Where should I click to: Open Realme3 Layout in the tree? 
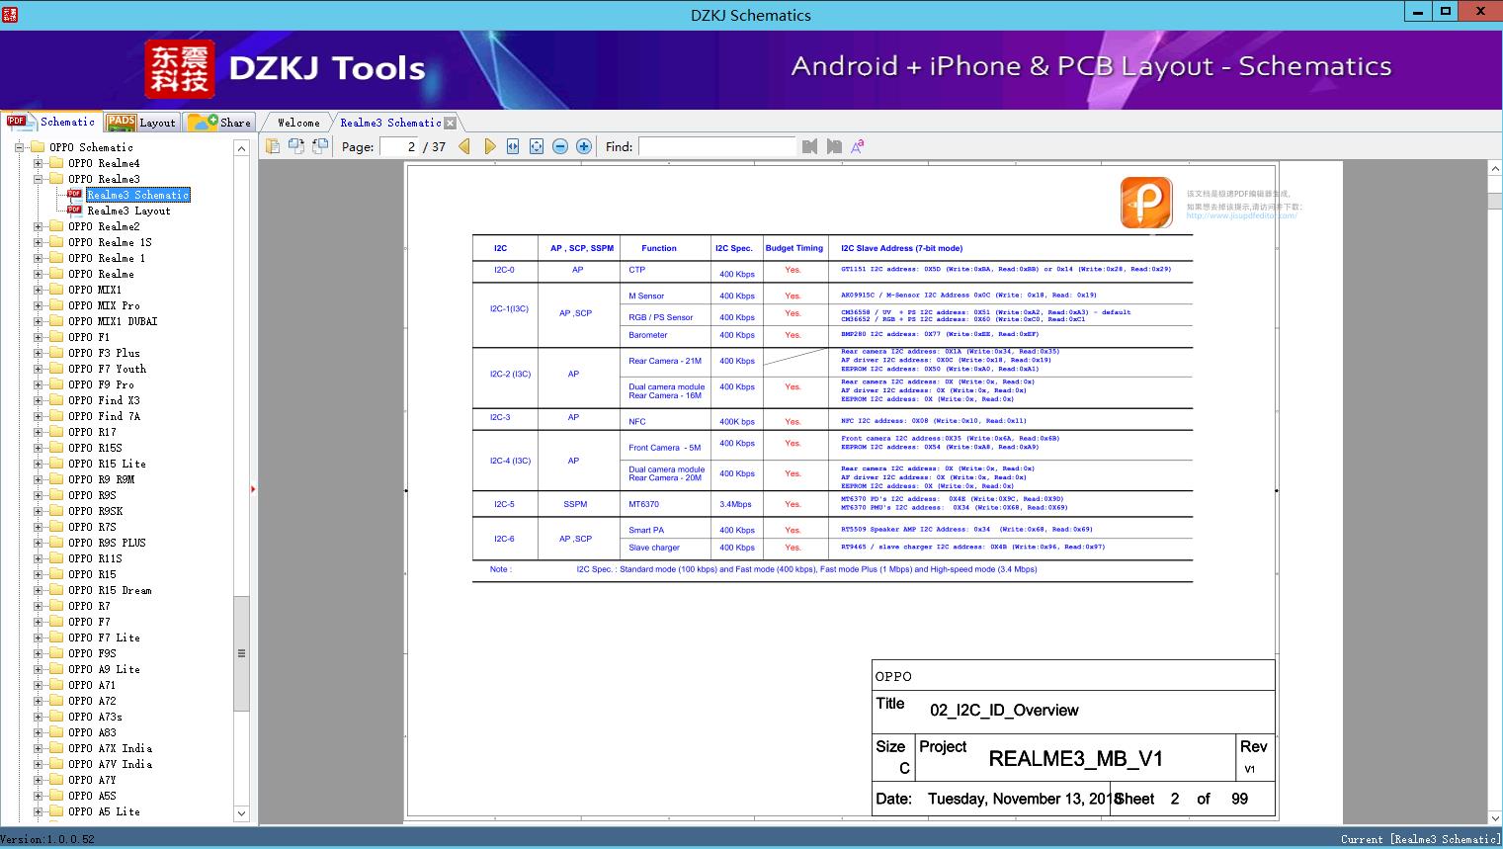point(128,211)
